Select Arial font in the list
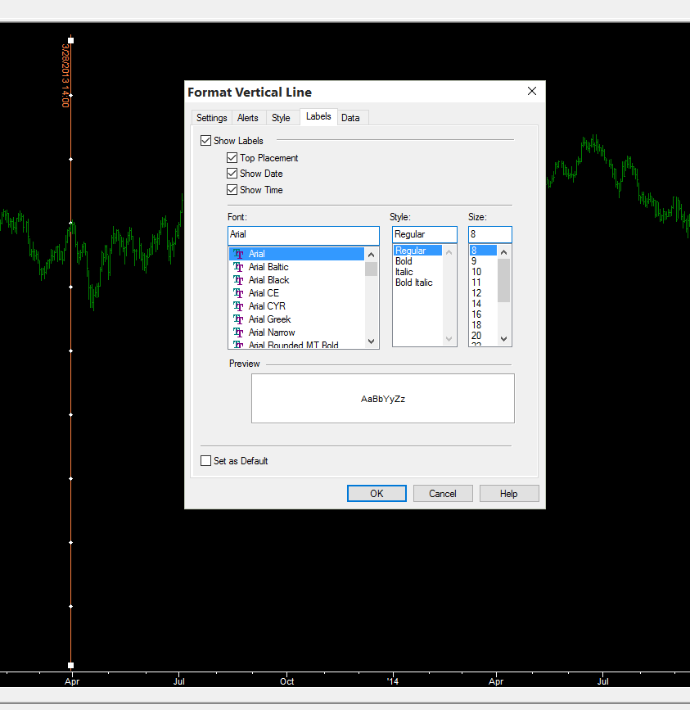The width and height of the screenshot is (690, 710). point(297,254)
